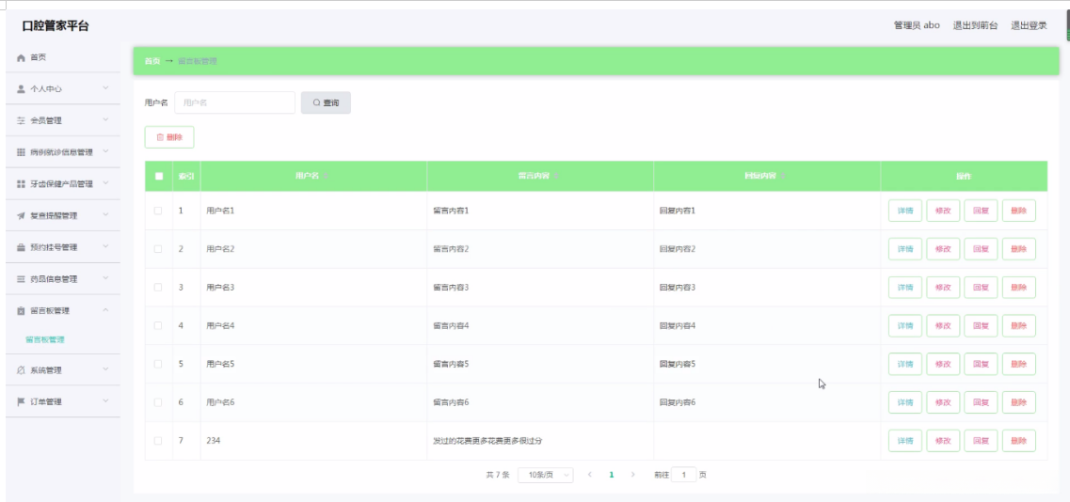
Task: Click 回复 for row 用户名1
Action: (981, 211)
